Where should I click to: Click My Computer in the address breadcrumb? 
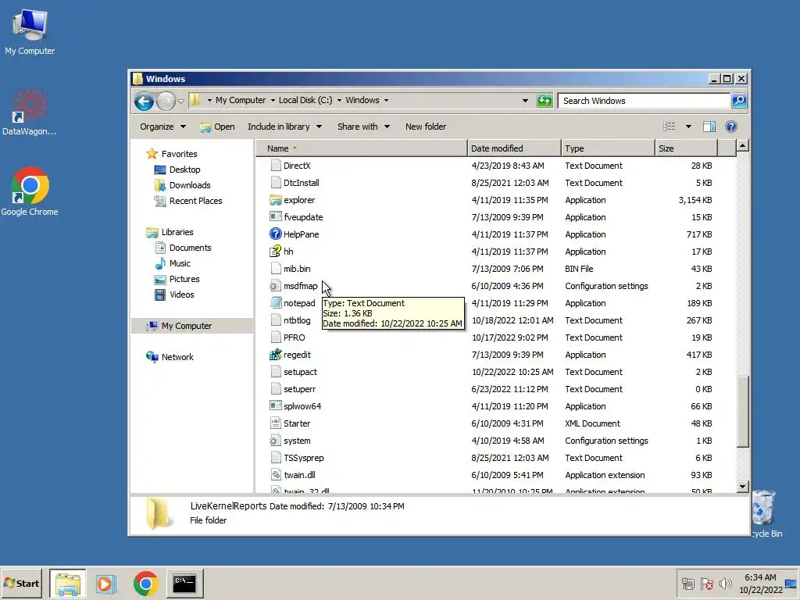[241, 101]
